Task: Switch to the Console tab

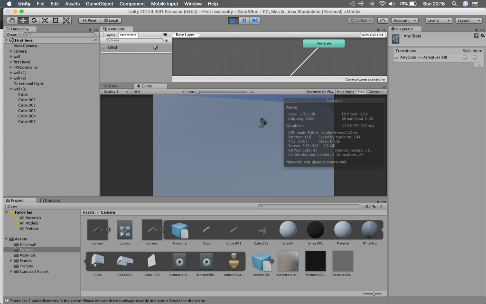Action: point(52,200)
